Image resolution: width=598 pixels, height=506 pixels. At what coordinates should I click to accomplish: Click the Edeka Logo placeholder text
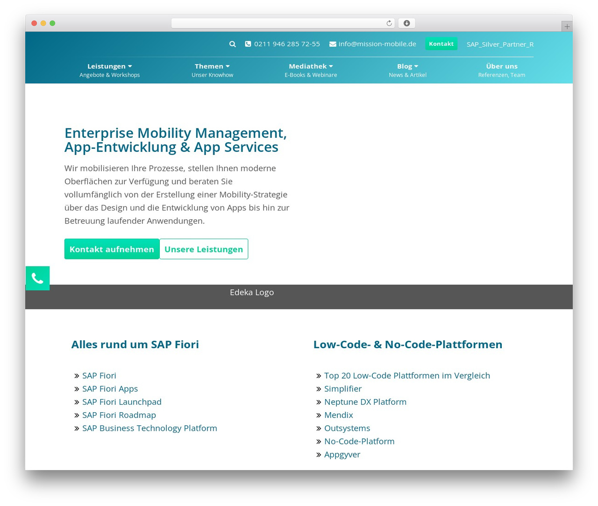[x=252, y=292]
